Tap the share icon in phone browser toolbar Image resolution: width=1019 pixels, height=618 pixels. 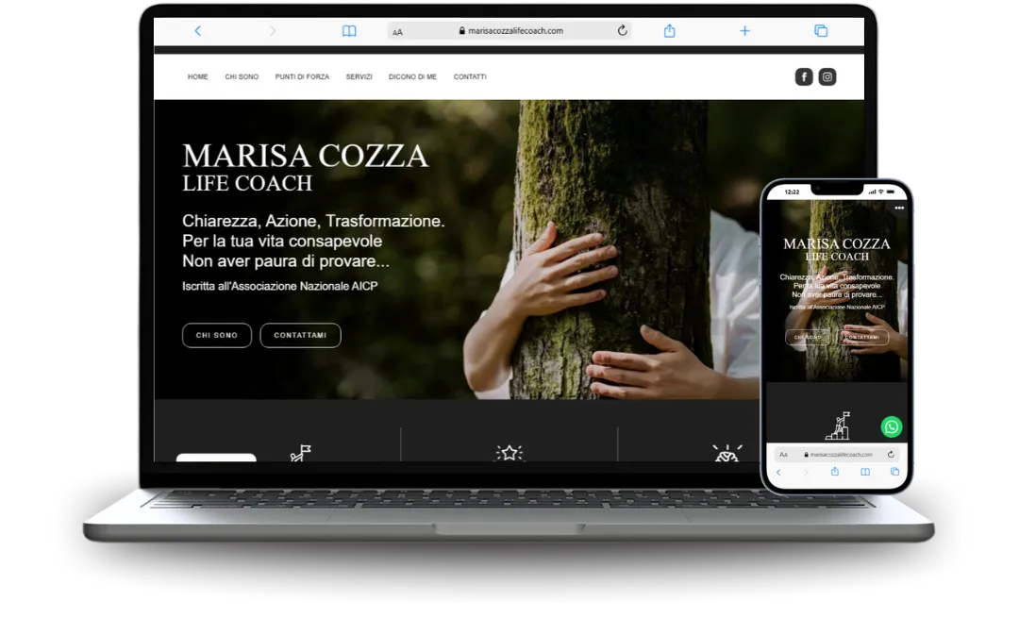click(835, 472)
